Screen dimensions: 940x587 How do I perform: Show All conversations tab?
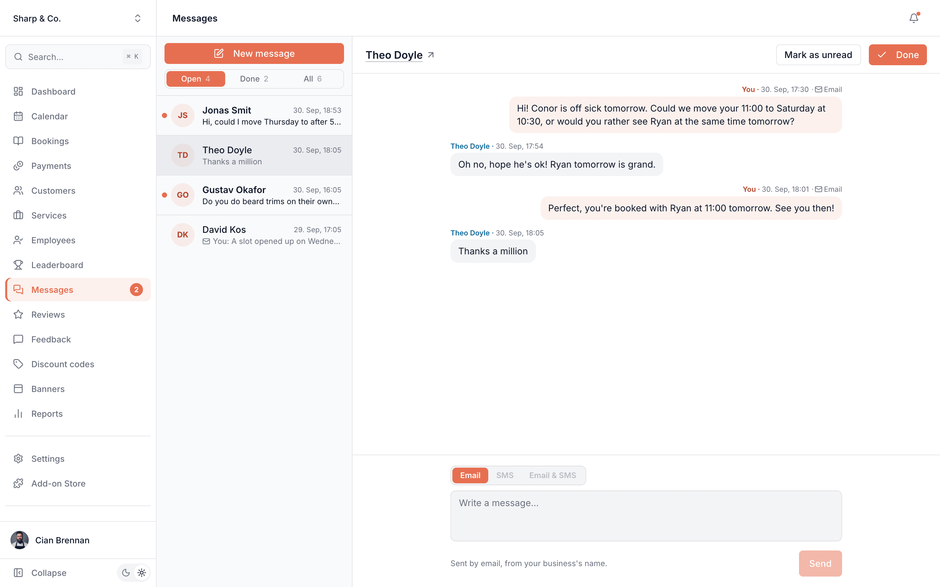[x=313, y=79]
